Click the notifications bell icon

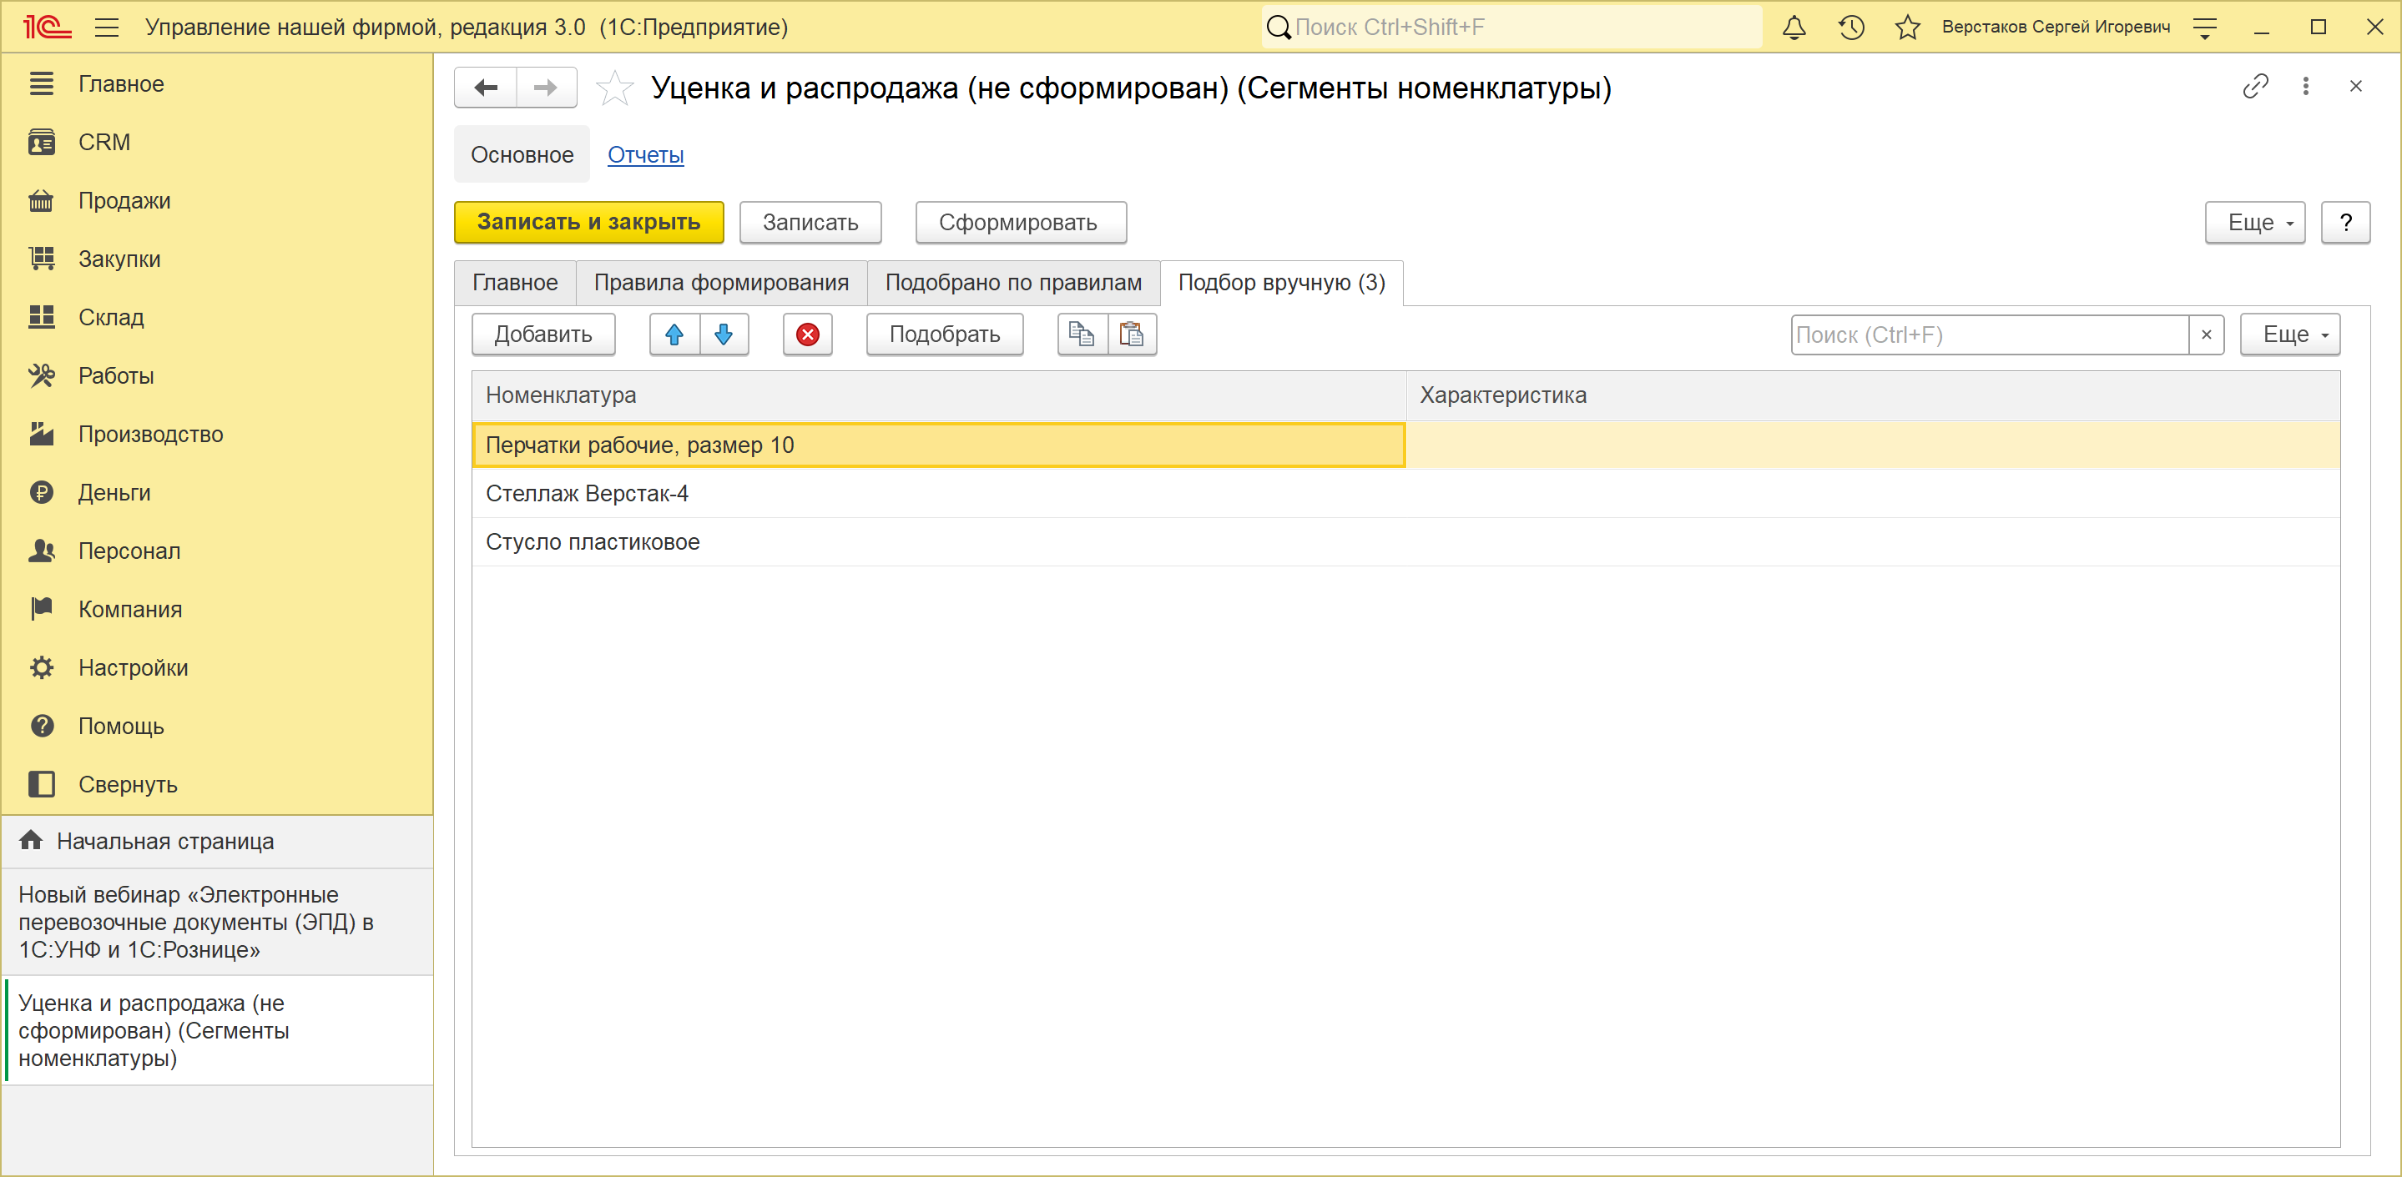(x=1794, y=27)
